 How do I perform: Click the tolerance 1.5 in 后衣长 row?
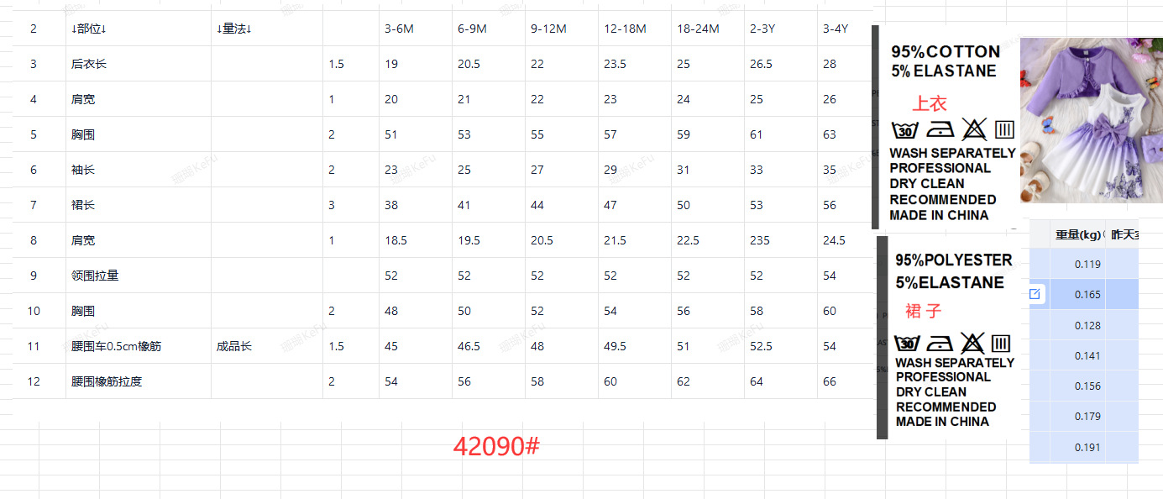point(336,64)
